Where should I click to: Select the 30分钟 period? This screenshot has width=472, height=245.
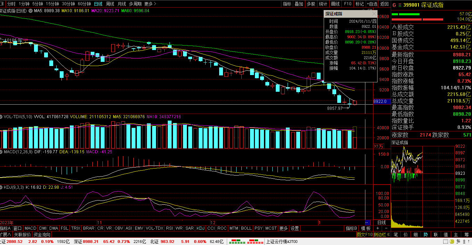68,4
